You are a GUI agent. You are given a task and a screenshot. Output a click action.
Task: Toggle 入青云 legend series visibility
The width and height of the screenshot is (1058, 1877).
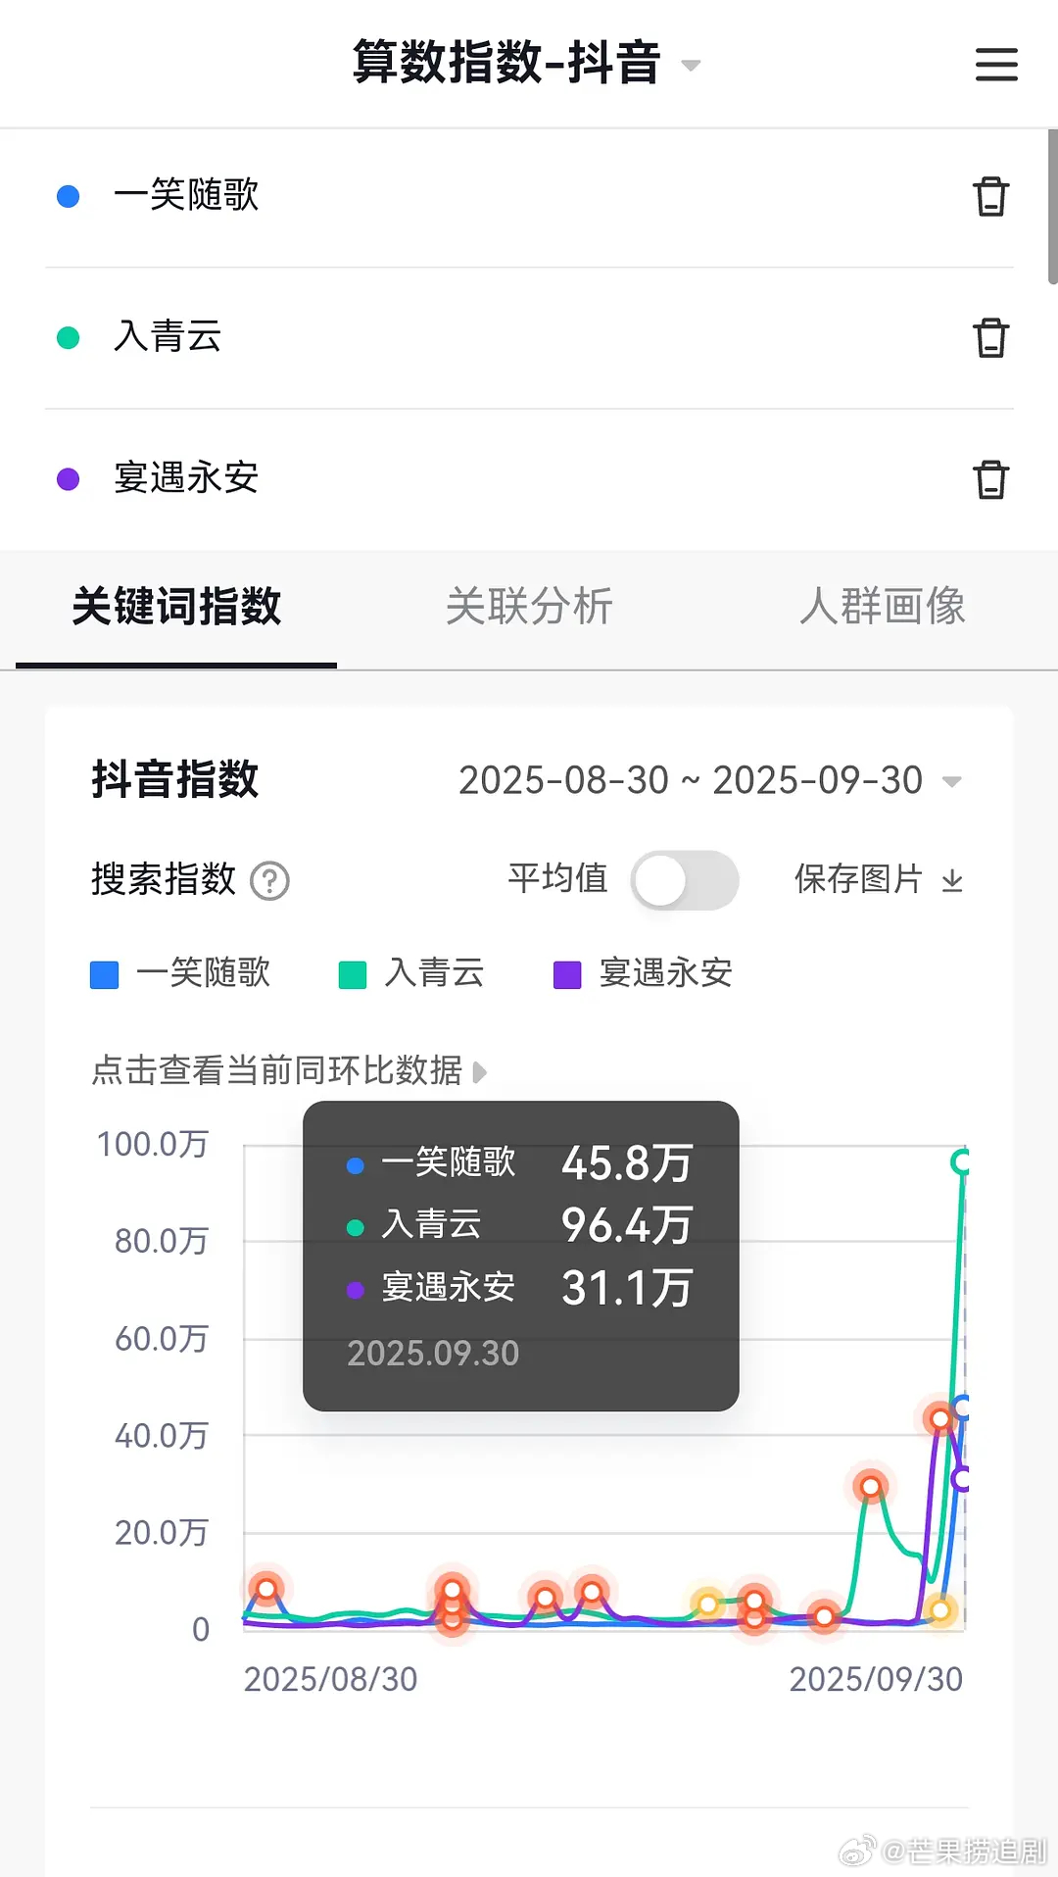click(411, 973)
